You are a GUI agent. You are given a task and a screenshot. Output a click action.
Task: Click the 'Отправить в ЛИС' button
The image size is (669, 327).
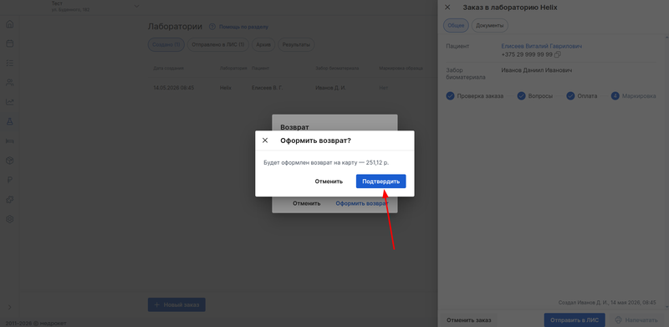point(575,320)
